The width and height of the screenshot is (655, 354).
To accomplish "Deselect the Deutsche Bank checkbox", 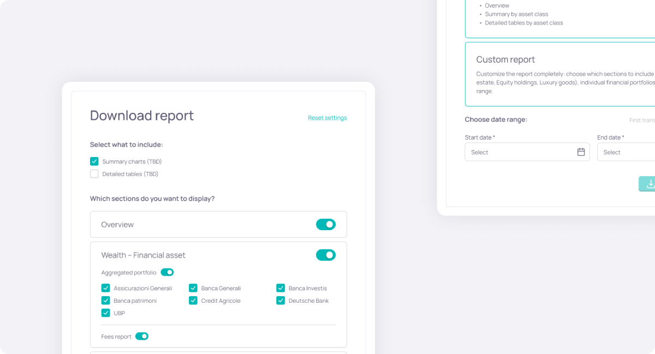I will (x=281, y=301).
